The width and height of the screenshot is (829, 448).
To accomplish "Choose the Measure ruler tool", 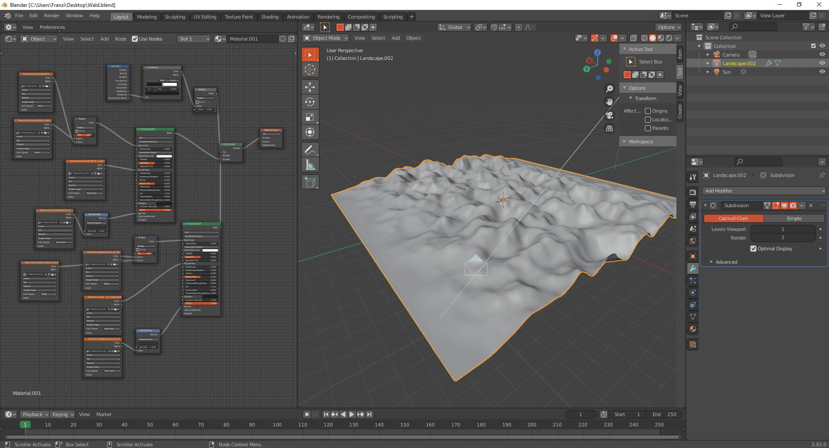I will click(310, 165).
